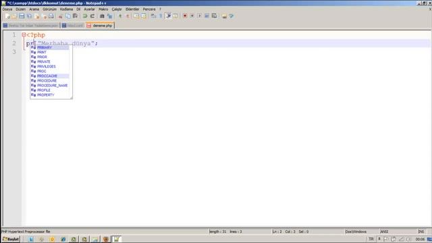
Task: Click the Save All icon
Action: (29, 16)
